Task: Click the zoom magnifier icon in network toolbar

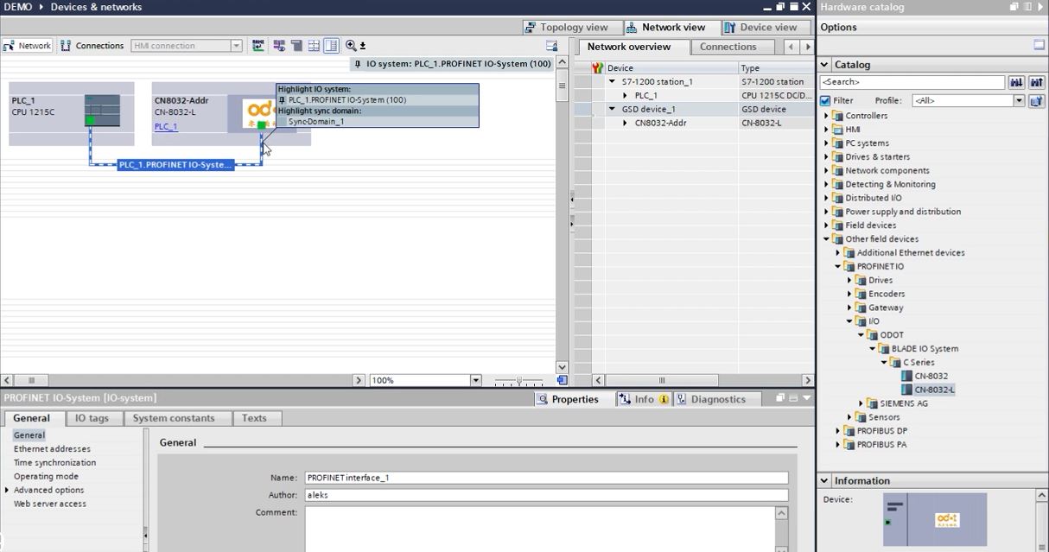Action: coord(351,46)
